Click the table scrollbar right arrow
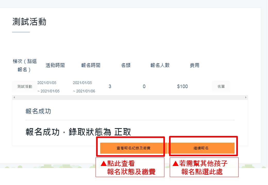The width and height of the screenshot is (268, 185). tap(246, 97)
